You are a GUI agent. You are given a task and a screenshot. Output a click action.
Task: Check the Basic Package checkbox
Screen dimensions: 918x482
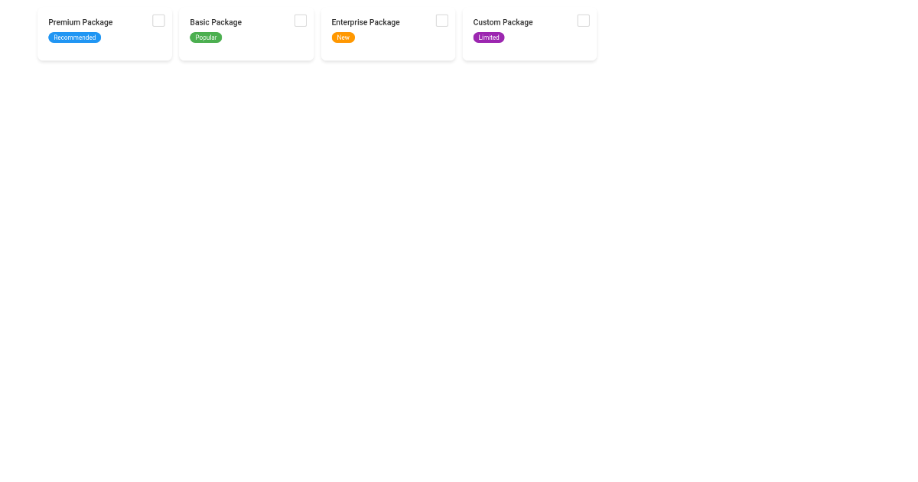coord(300,21)
